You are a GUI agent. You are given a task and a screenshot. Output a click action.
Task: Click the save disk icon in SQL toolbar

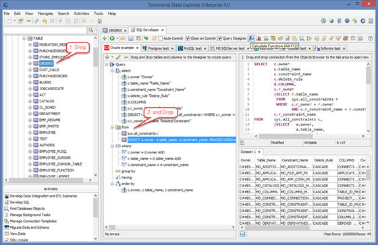[131, 38]
